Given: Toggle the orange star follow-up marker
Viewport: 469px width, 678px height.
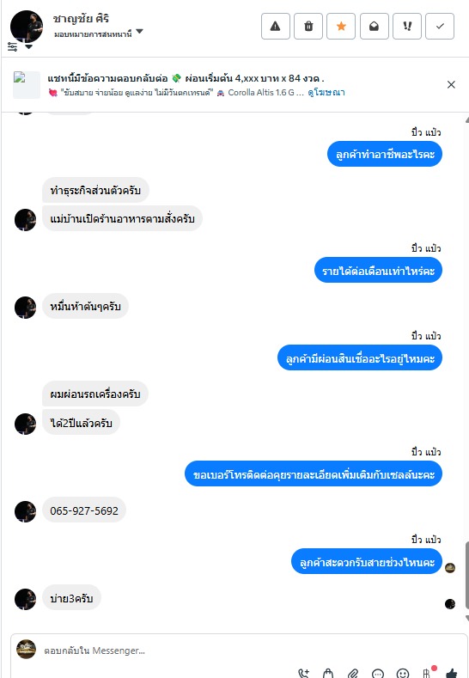Looking at the screenshot, I should coord(341,27).
